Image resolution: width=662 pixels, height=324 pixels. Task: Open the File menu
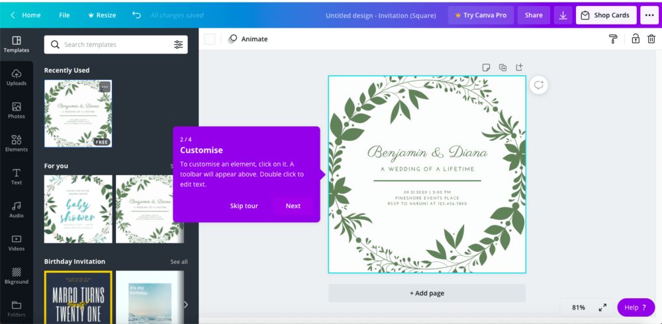[x=64, y=15]
